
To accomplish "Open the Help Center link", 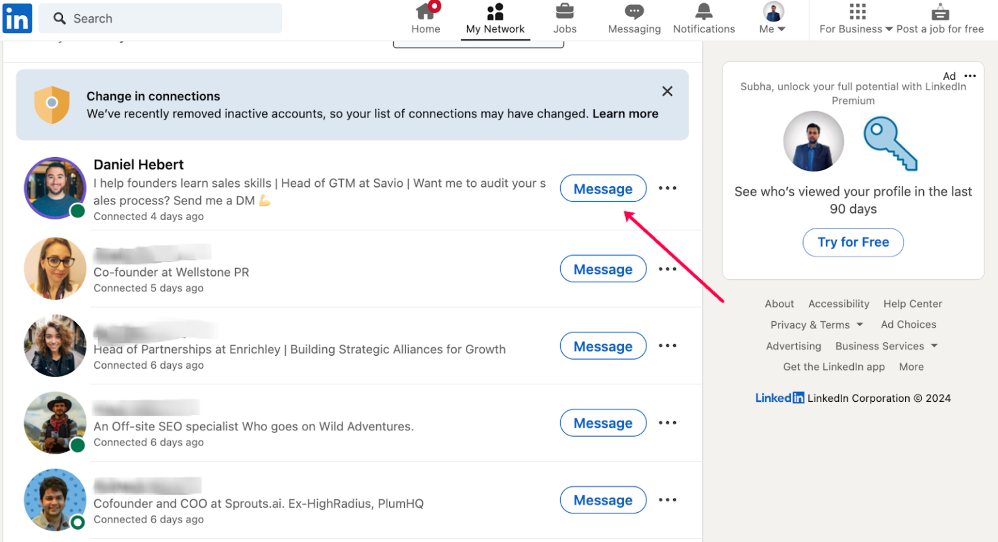I will pyautogui.click(x=912, y=304).
